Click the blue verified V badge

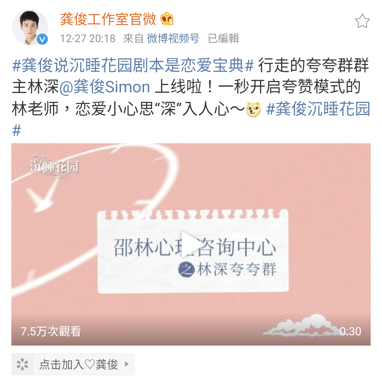(42, 39)
